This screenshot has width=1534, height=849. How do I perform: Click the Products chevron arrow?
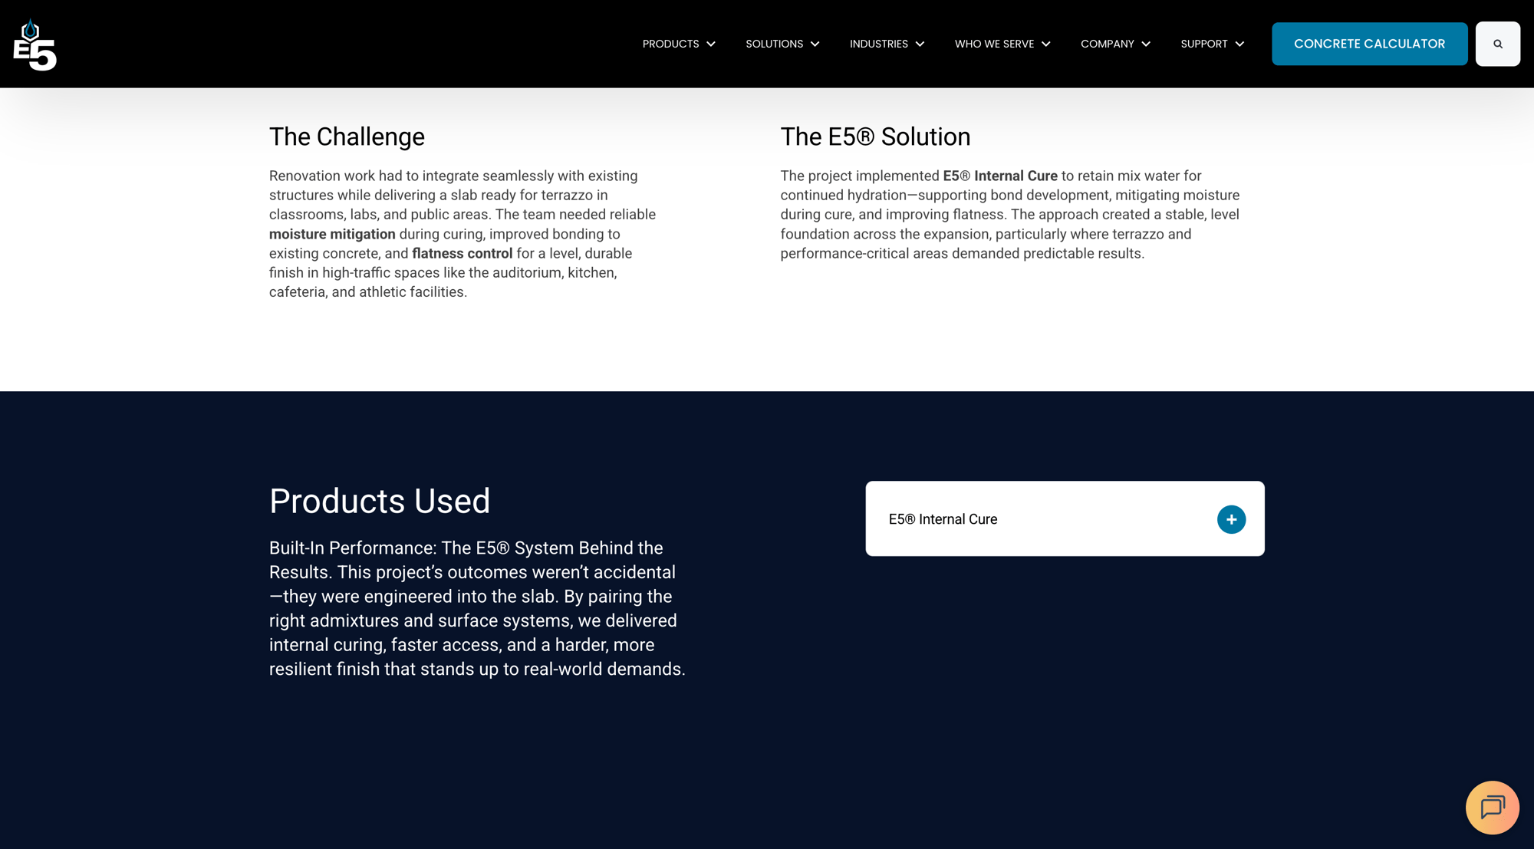click(x=711, y=44)
